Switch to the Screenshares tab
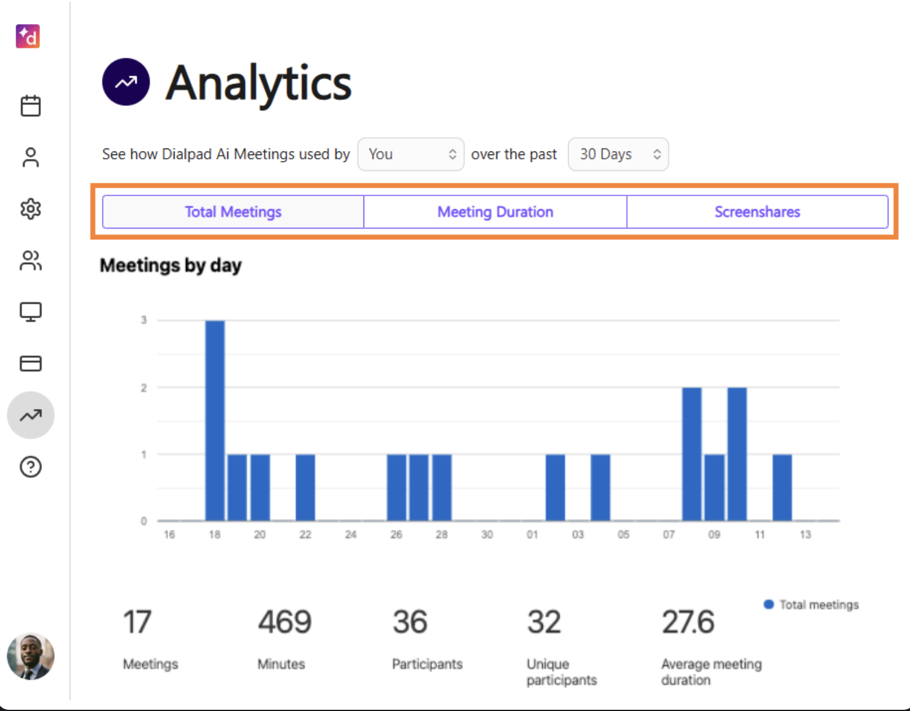This screenshot has height=711, width=910. coord(757,212)
